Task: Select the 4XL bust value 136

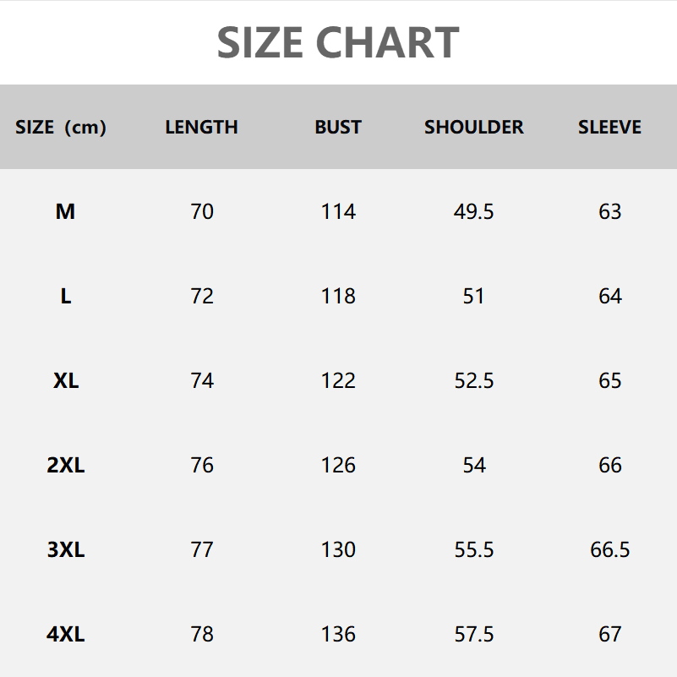Action: [338, 634]
